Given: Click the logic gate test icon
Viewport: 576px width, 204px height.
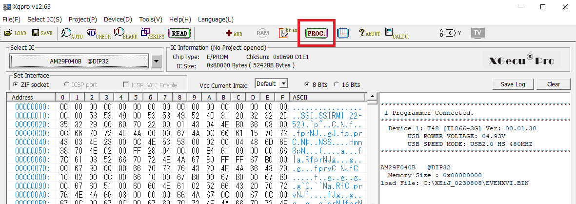Looking at the screenshot, I should coord(450,33).
